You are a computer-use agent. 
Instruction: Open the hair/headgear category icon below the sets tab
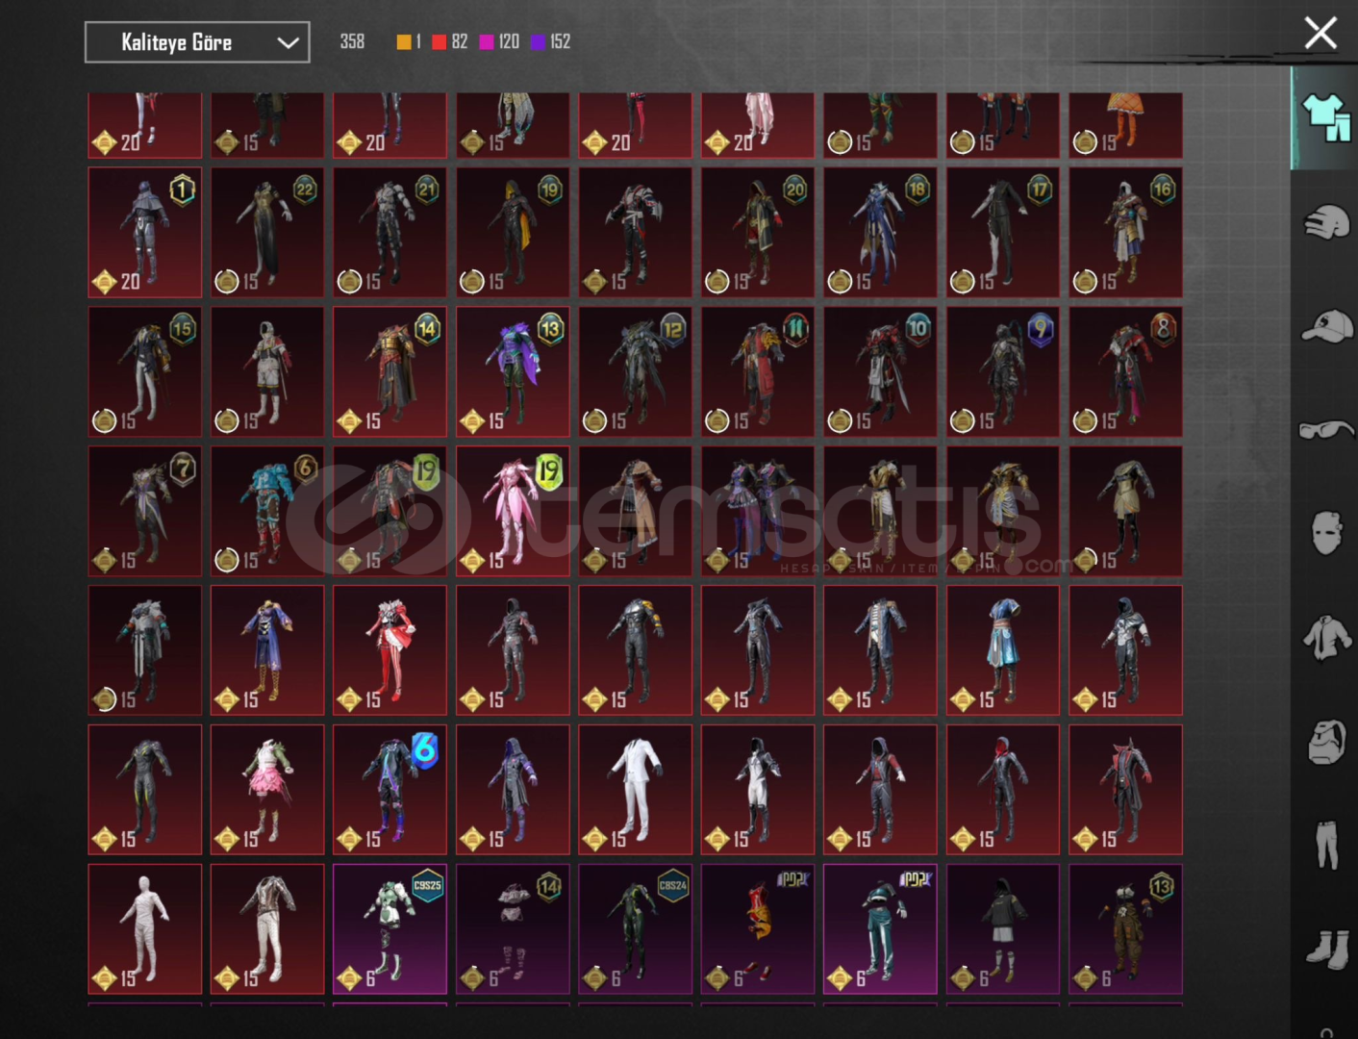[1326, 223]
